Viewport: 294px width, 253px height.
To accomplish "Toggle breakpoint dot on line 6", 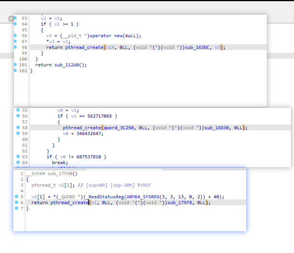I will [16, 202].
